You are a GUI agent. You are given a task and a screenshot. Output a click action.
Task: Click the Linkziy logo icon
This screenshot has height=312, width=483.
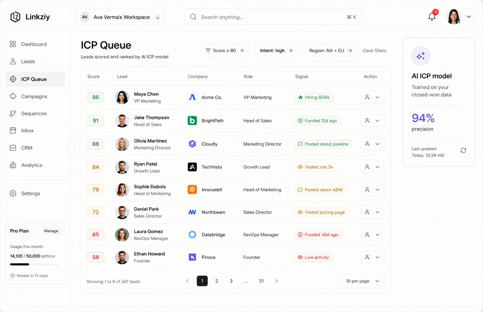(x=15, y=17)
